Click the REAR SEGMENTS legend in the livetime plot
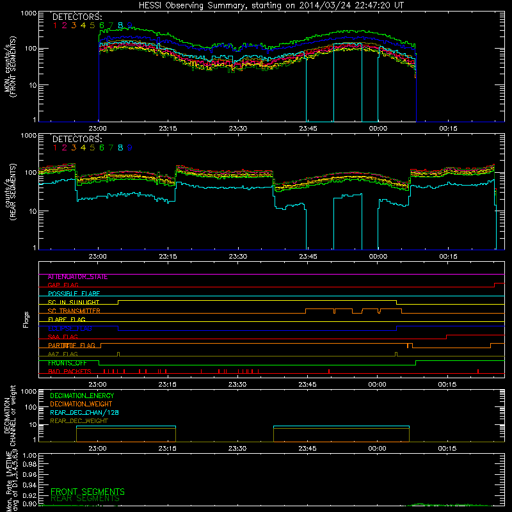The height and width of the screenshot is (512, 512). click(x=85, y=499)
